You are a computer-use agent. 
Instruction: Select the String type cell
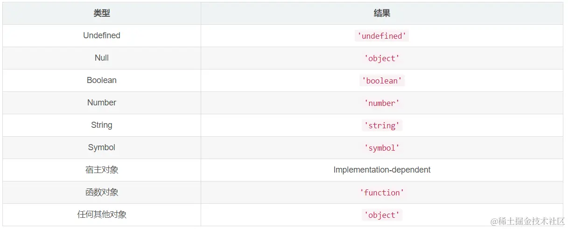(x=102, y=125)
